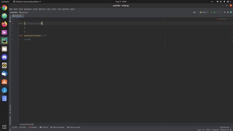233x131 pixels.
Task: Open the Structure tool window sidebar button
Action: [x=10, y=109]
